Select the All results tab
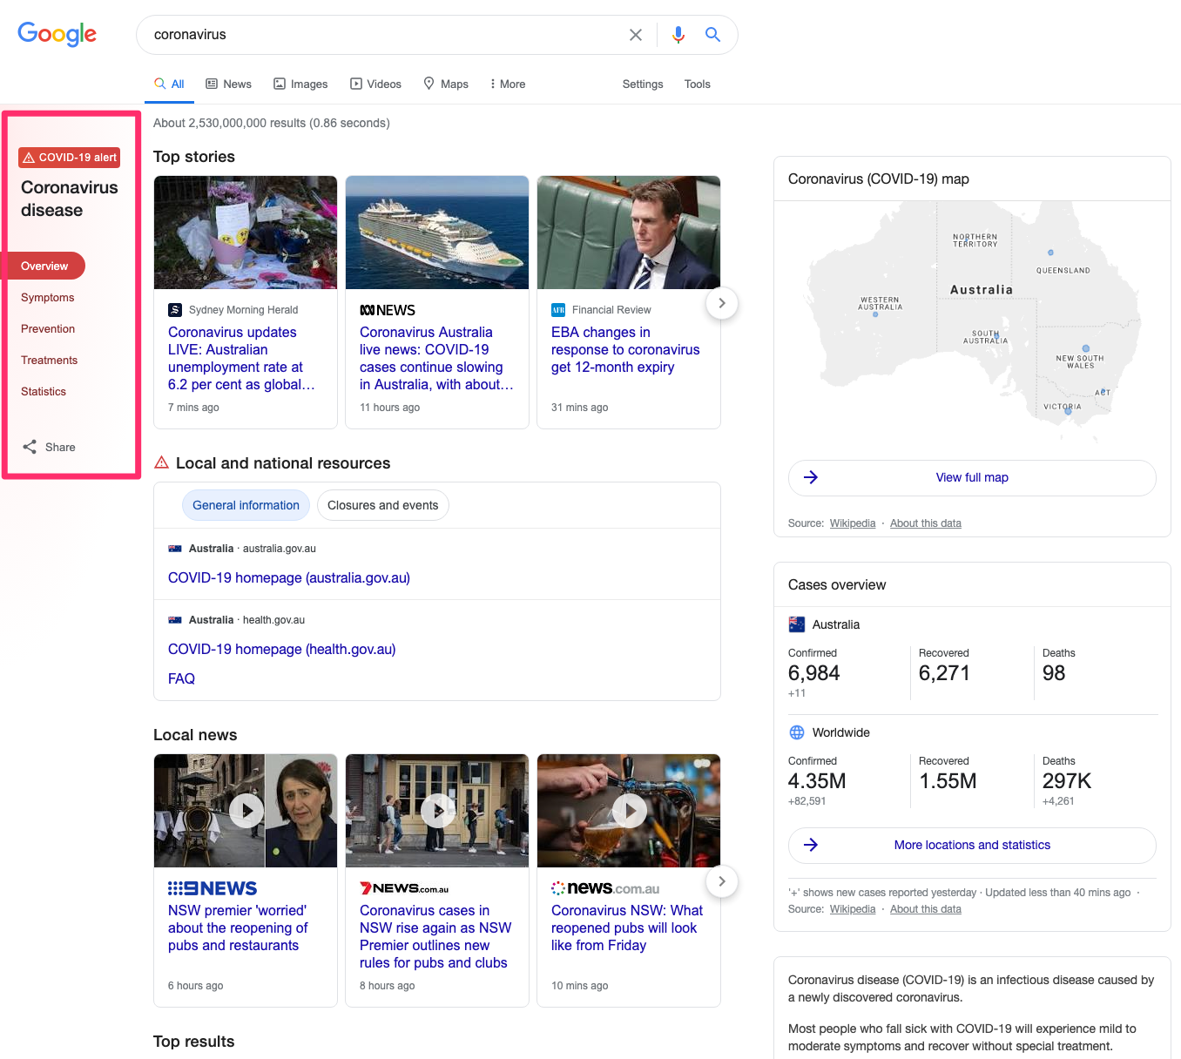The width and height of the screenshot is (1181, 1059). pyautogui.click(x=169, y=84)
